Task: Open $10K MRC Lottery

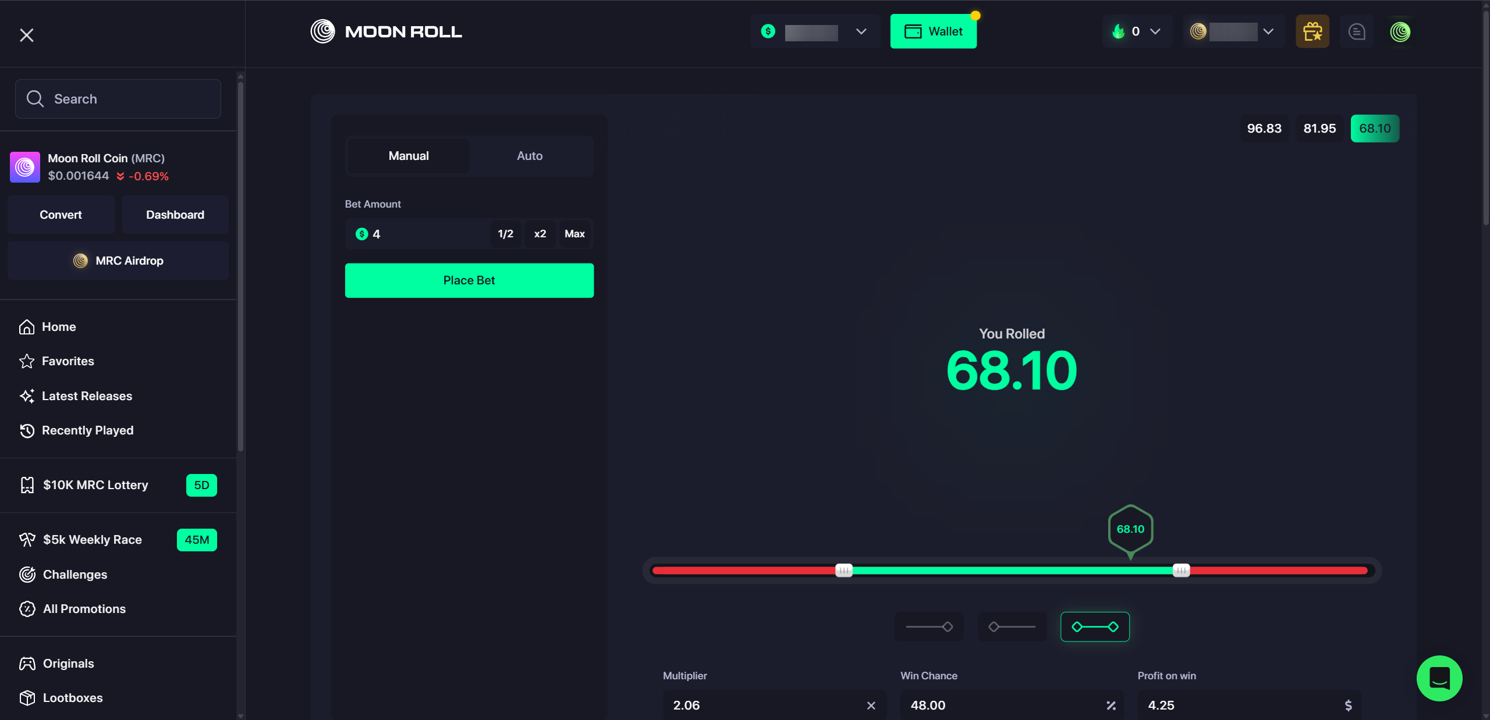Action: tap(95, 485)
